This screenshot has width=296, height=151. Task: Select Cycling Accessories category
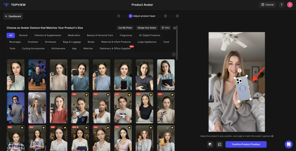click(x=33, y=48)
